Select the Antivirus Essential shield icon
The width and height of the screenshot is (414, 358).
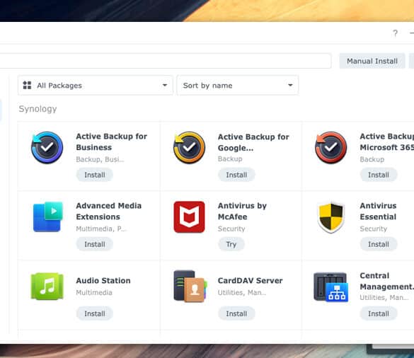click(330, 217)
